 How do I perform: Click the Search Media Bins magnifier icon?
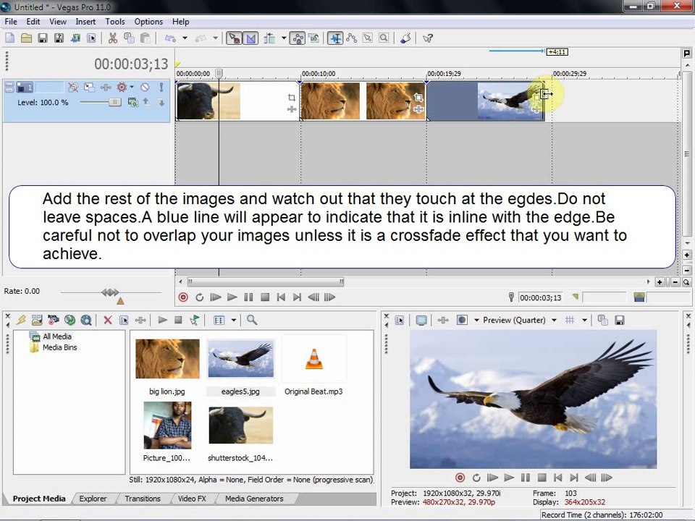click(x=252, y=320)
